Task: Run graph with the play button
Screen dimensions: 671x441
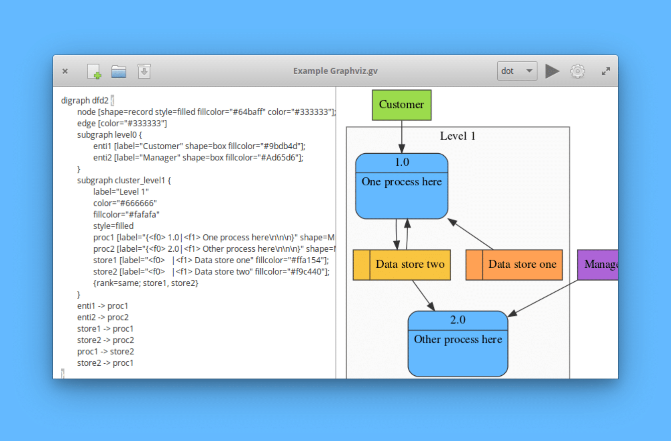Action: pos(552,71)
